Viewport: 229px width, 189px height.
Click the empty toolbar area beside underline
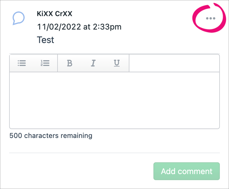[x=174, y=63]
